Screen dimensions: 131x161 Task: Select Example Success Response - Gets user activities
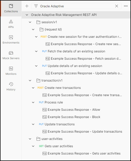pyautogui.click(x=84, y=153)
